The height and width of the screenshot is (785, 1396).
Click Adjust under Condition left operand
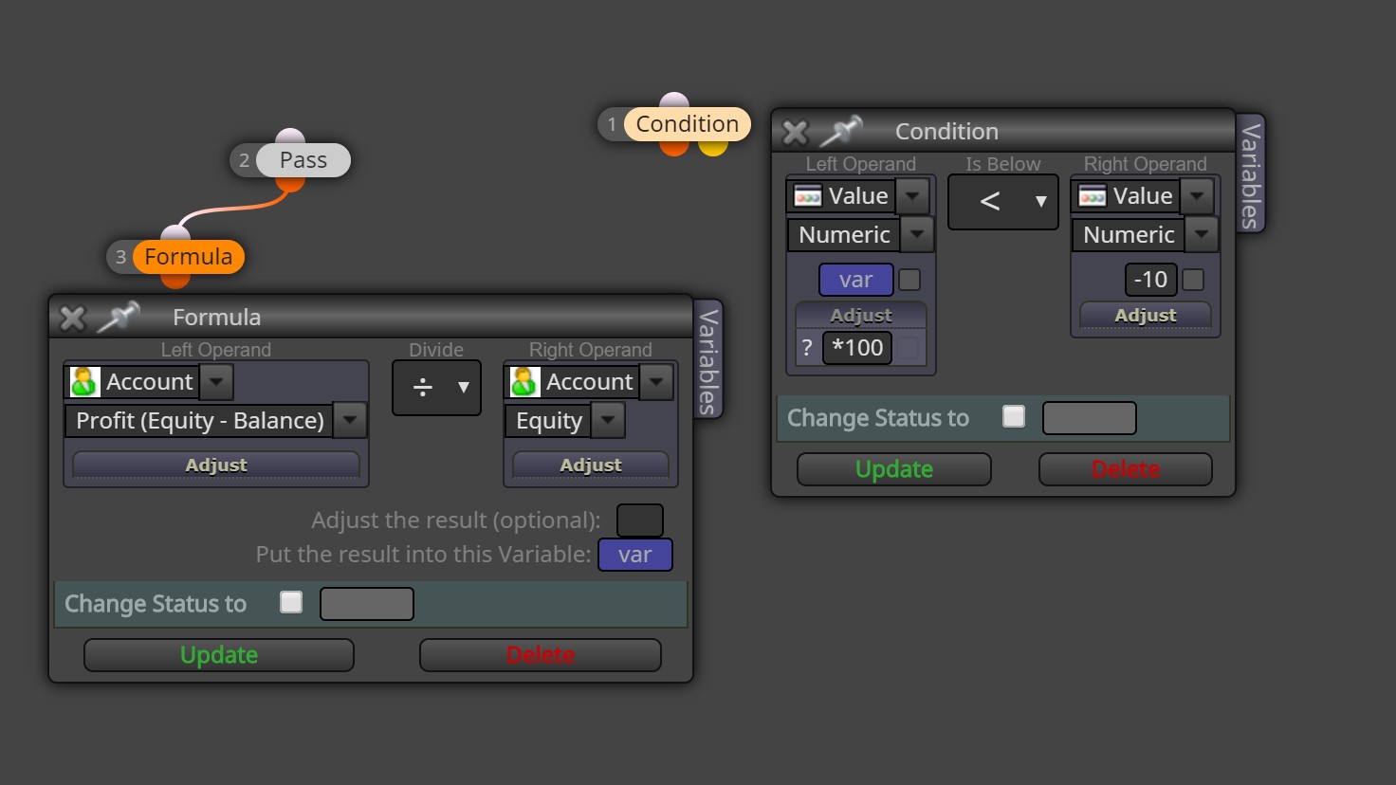pos(861,315)
